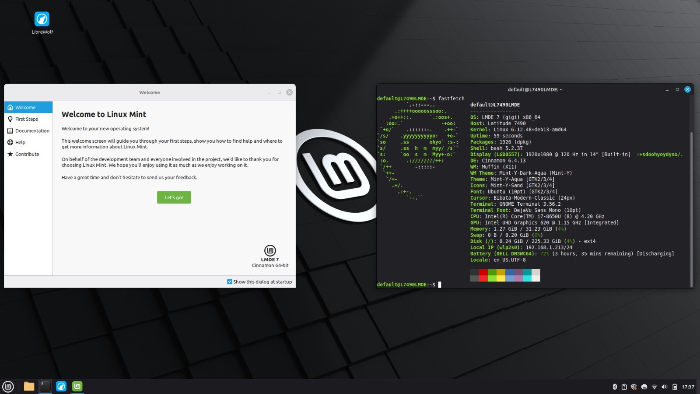Screen dimensions: 700x394
Task: Click the battery power tray icon
Action: point(675,387)
